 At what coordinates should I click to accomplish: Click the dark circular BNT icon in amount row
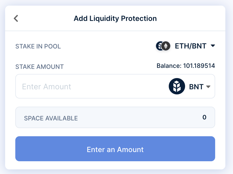[x=176, y=86]
